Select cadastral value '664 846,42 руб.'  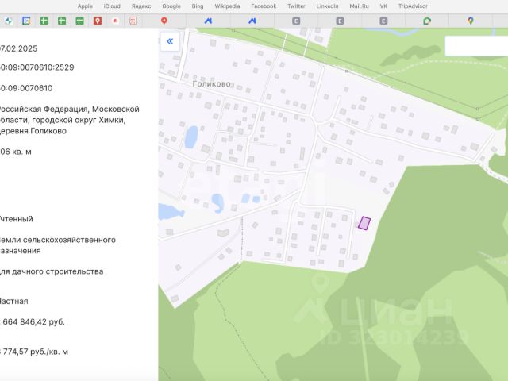pyautogui.click(x=33, y=322)
